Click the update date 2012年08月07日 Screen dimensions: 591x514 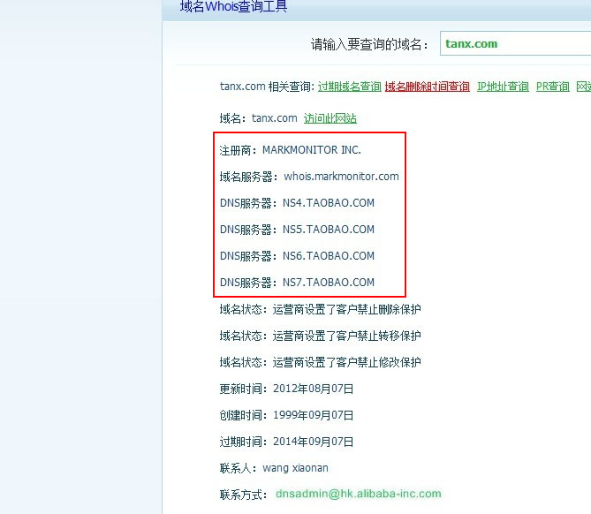click(x=314, y=389)
